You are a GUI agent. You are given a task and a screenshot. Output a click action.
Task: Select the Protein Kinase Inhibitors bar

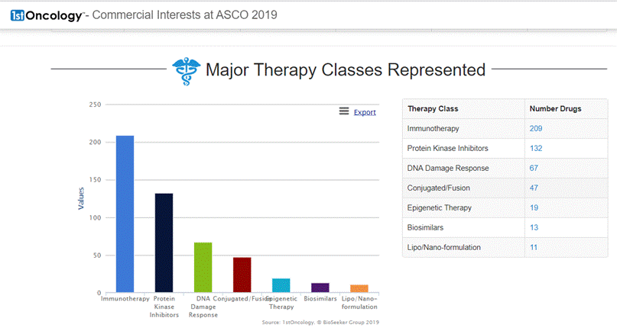(164, 242)
